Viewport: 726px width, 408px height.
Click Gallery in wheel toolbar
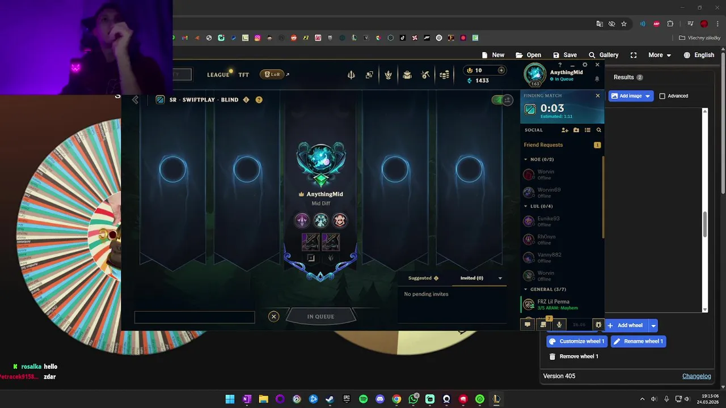click(603, 55)
